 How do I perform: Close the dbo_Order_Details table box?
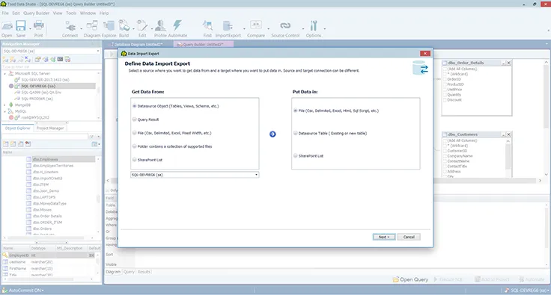tap(508, 63)
